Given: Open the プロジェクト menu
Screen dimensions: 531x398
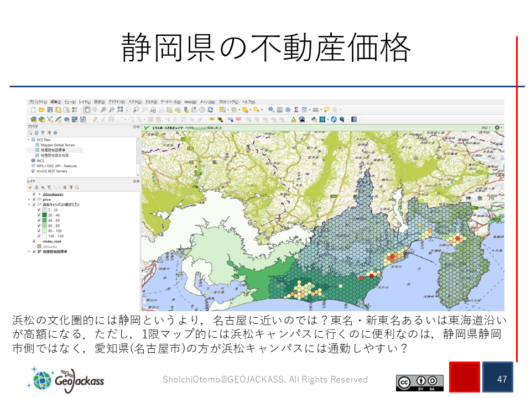Looking at the screenshot, I should [38, 102].
